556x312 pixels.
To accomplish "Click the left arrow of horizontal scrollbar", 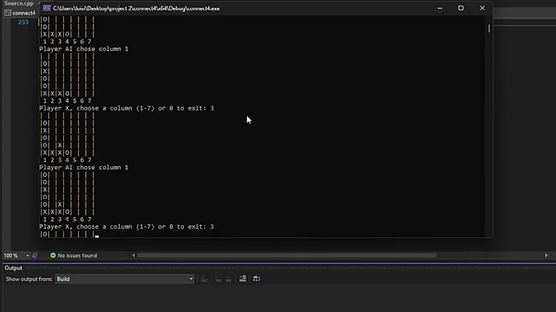I will tap(134, 256).
